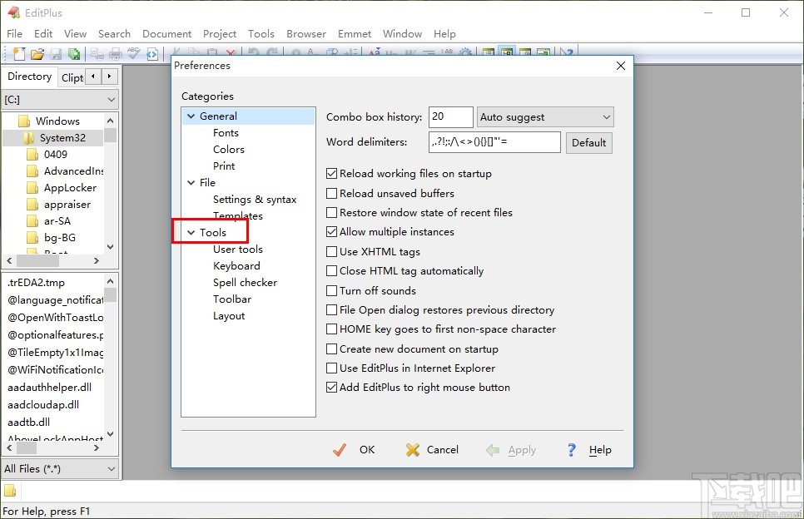This screenshot has width=804, height=519.
Task: Click the Print Preview toolbar icon
Action: (97, 53)
